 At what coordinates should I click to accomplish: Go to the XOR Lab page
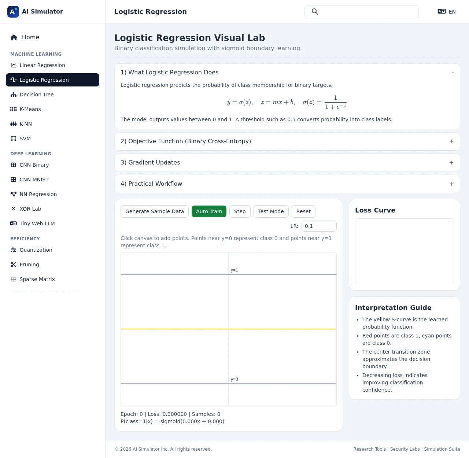coord(30,209)
